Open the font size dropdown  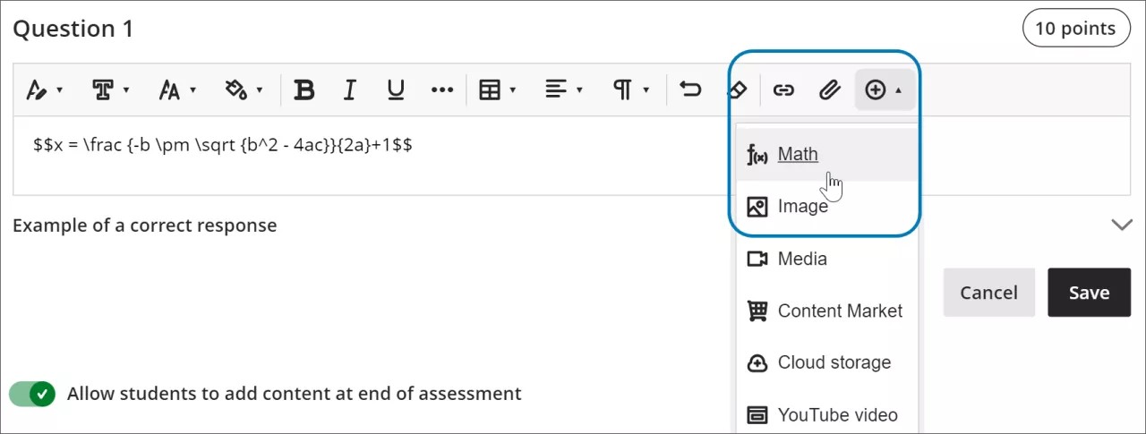[x=177, y=89]
